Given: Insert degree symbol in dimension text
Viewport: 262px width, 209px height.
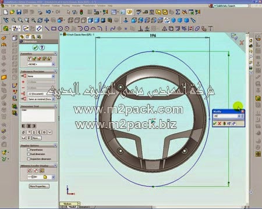Looking at the screenshot, I should [x=29, y=132].
